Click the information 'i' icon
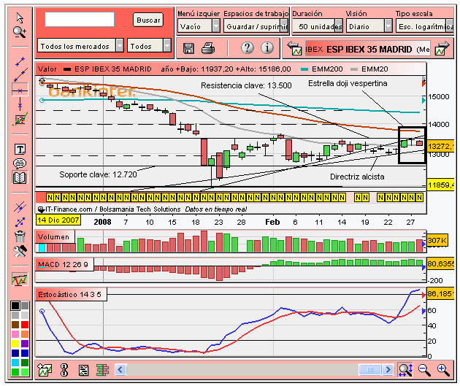Viewport: 460px width, 386px height. point(267,47)
